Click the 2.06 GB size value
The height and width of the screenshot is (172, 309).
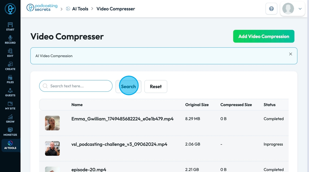193,144
